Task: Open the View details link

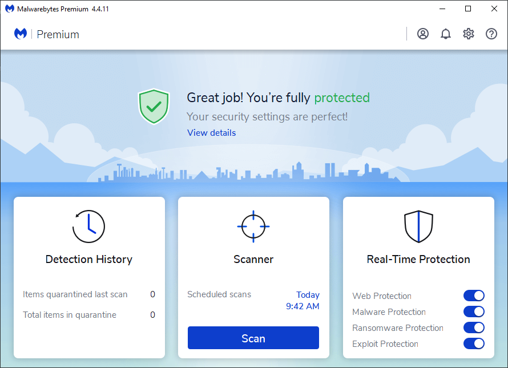Action: coord(211,133)
